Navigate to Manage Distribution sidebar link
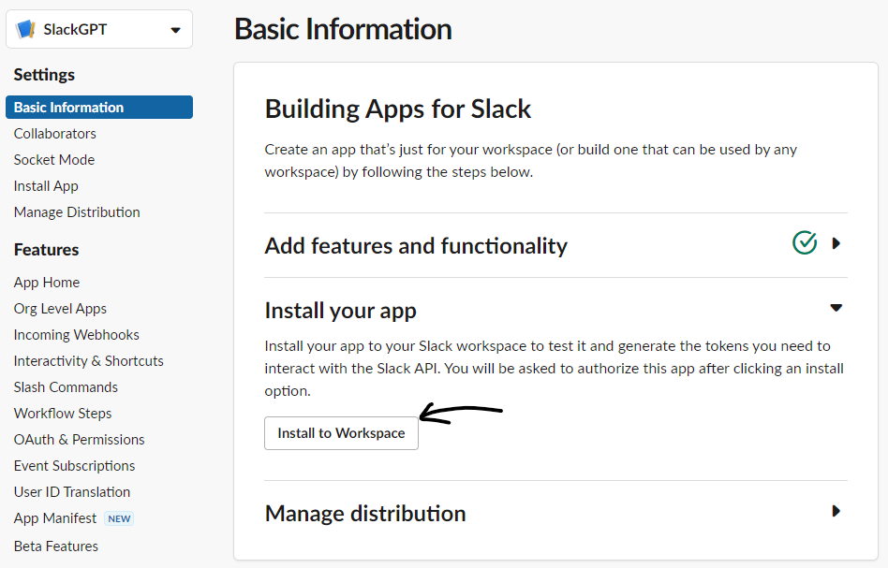The image size is (888, 568). coord(77,212)
